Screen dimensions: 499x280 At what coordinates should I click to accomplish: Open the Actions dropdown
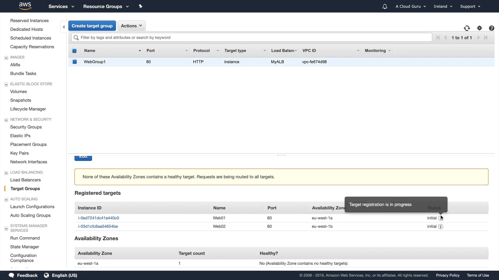tap(132, 26)
